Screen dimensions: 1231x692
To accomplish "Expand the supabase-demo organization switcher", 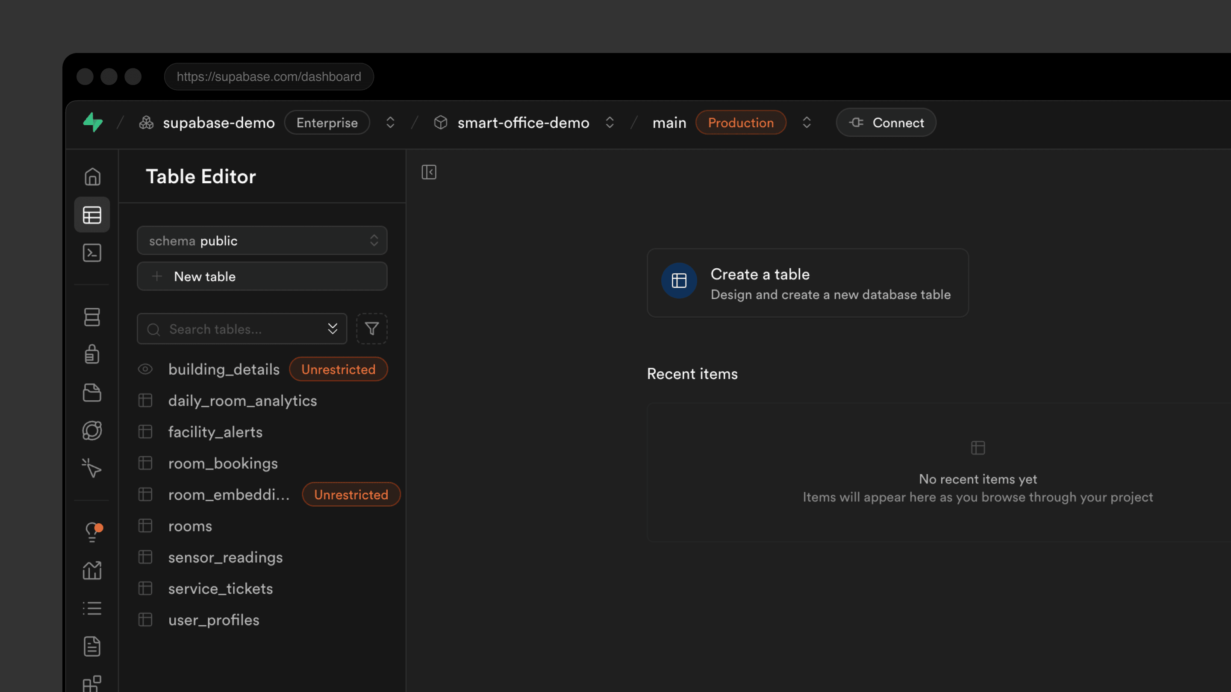I will pos(390,123).
